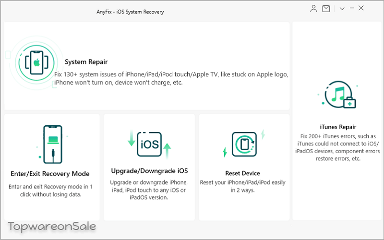The width and height of the screenshot is (384, 240).
Task: Select the System Repair heading
Action: 86,62
